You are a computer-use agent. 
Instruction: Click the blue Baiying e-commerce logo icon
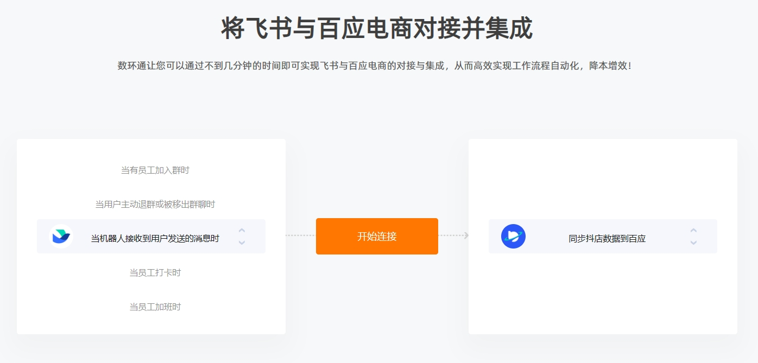click(x=513, y=237)
